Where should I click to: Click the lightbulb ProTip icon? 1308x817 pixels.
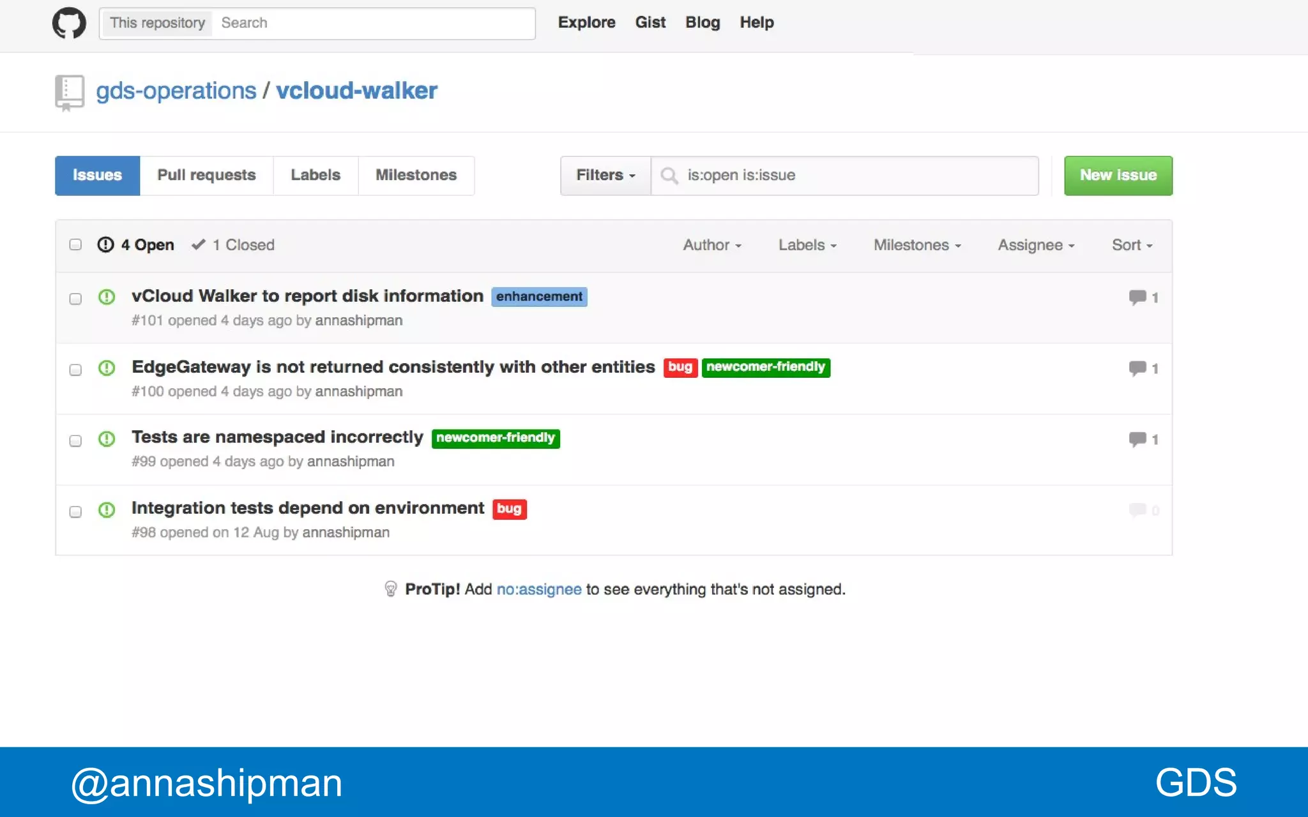pos(391,589)
